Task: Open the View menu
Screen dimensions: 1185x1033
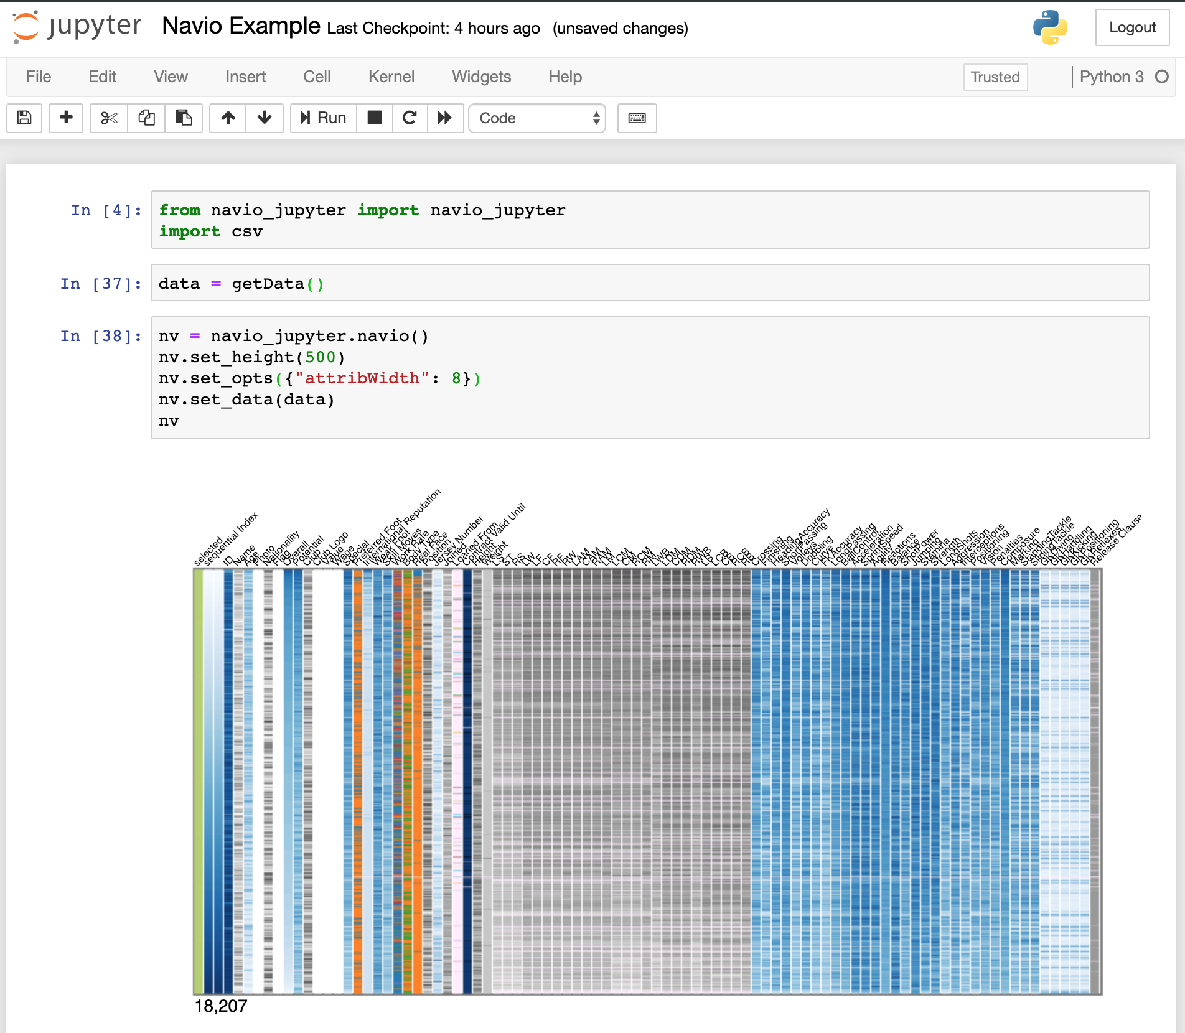Action: pos(171,77)
